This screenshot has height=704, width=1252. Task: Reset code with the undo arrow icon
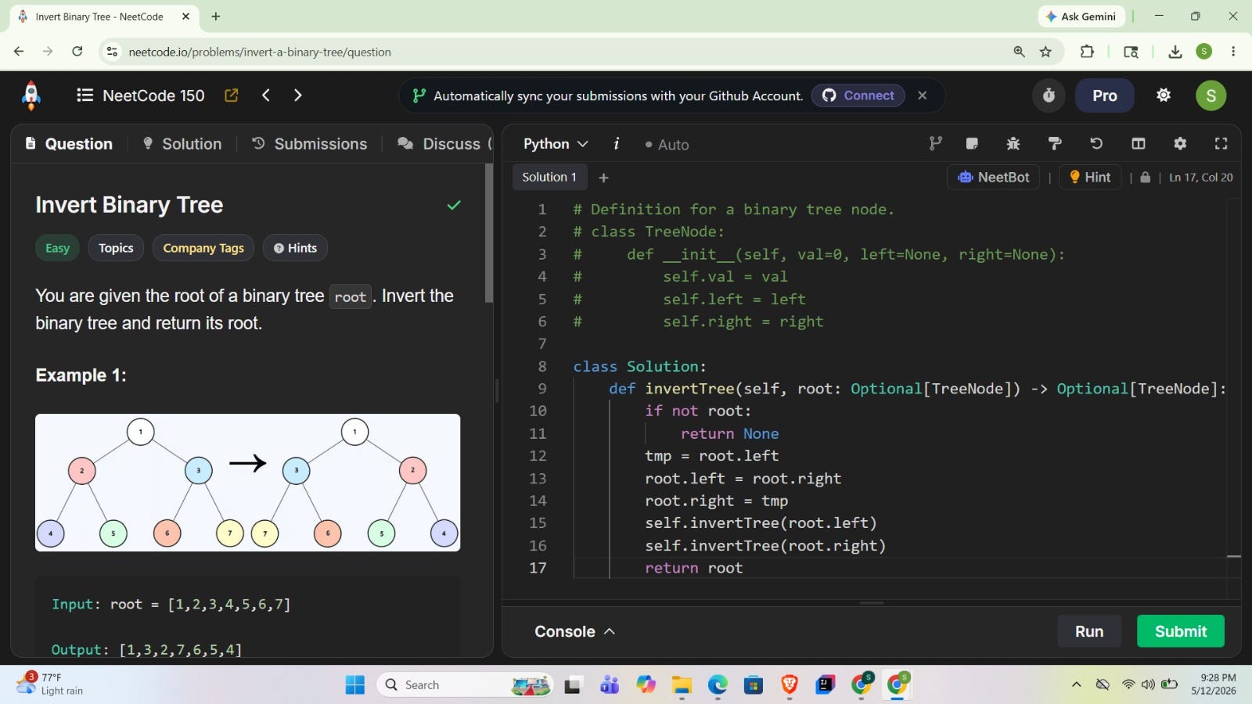(x=1096, y=143)
